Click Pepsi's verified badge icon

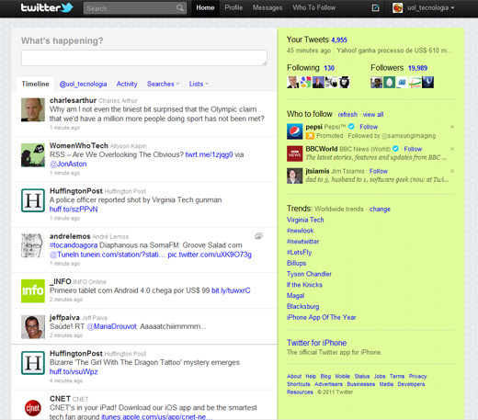tap(351, 126)
